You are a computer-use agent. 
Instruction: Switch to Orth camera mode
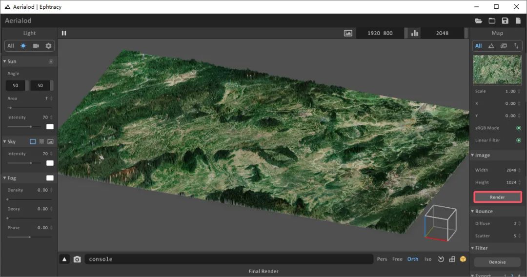point(413,259)
